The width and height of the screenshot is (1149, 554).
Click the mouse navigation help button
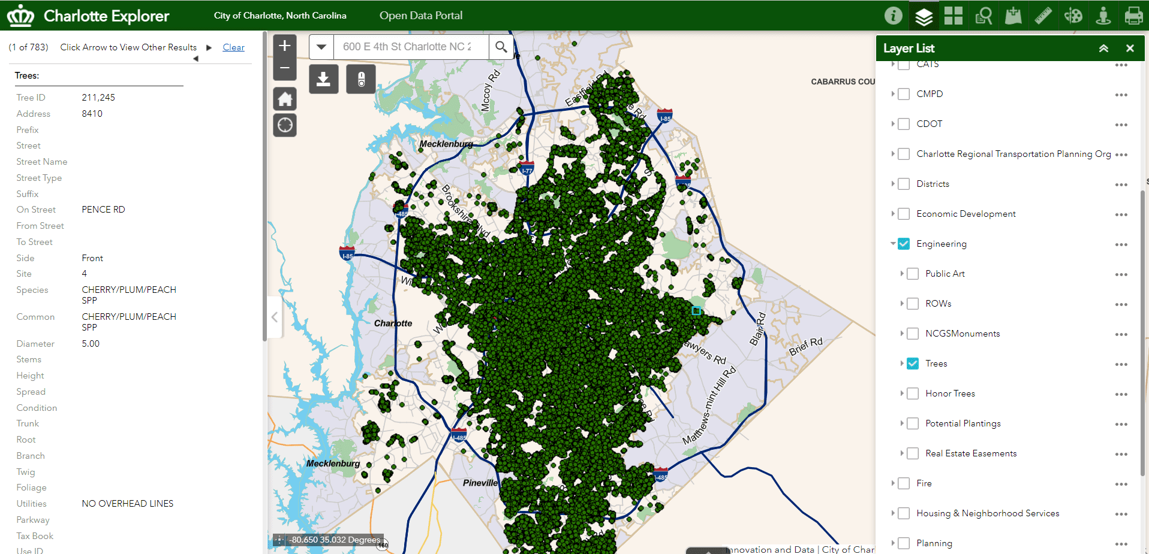pos(361,79)
